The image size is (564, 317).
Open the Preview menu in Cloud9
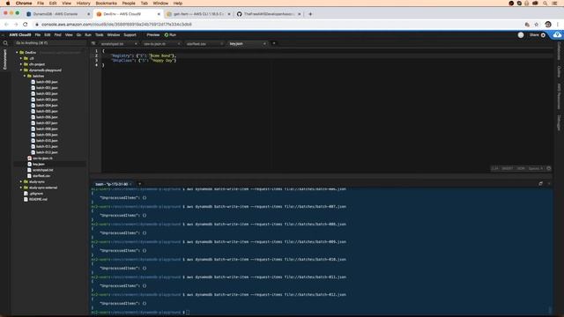coord(152,35)
